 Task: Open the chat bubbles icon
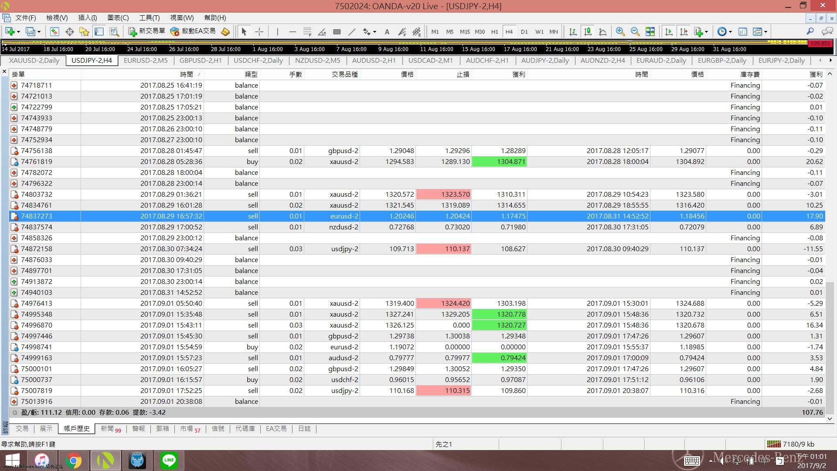827,31
